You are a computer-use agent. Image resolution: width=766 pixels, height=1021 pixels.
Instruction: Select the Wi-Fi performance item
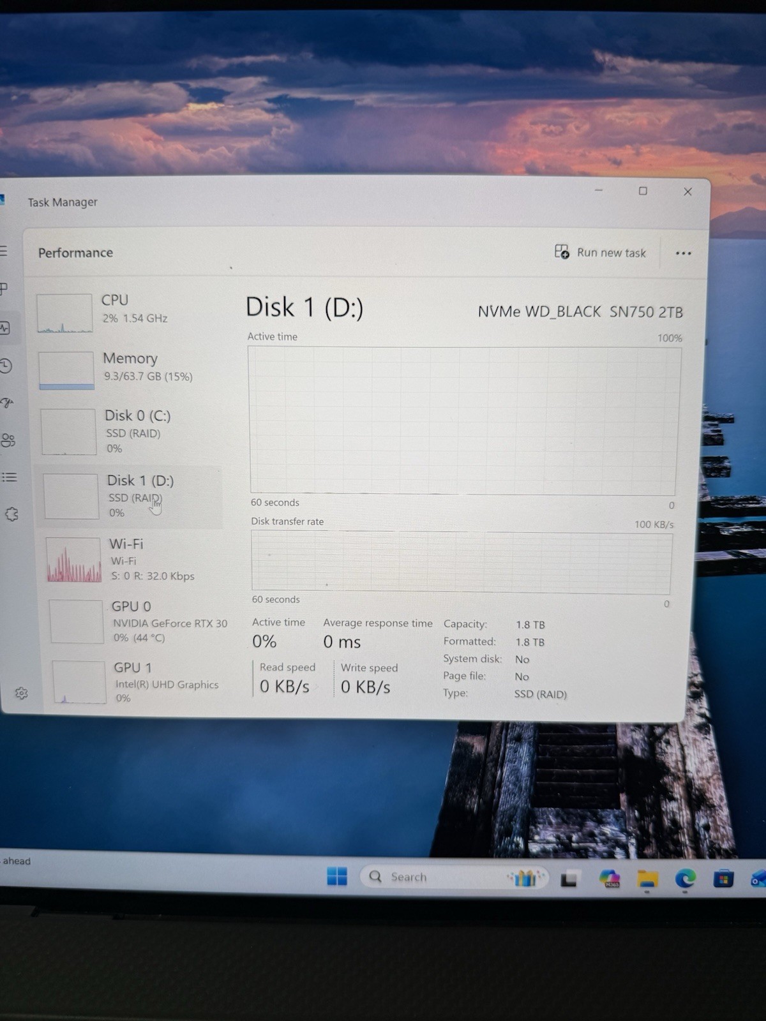(x=134, y=559)
